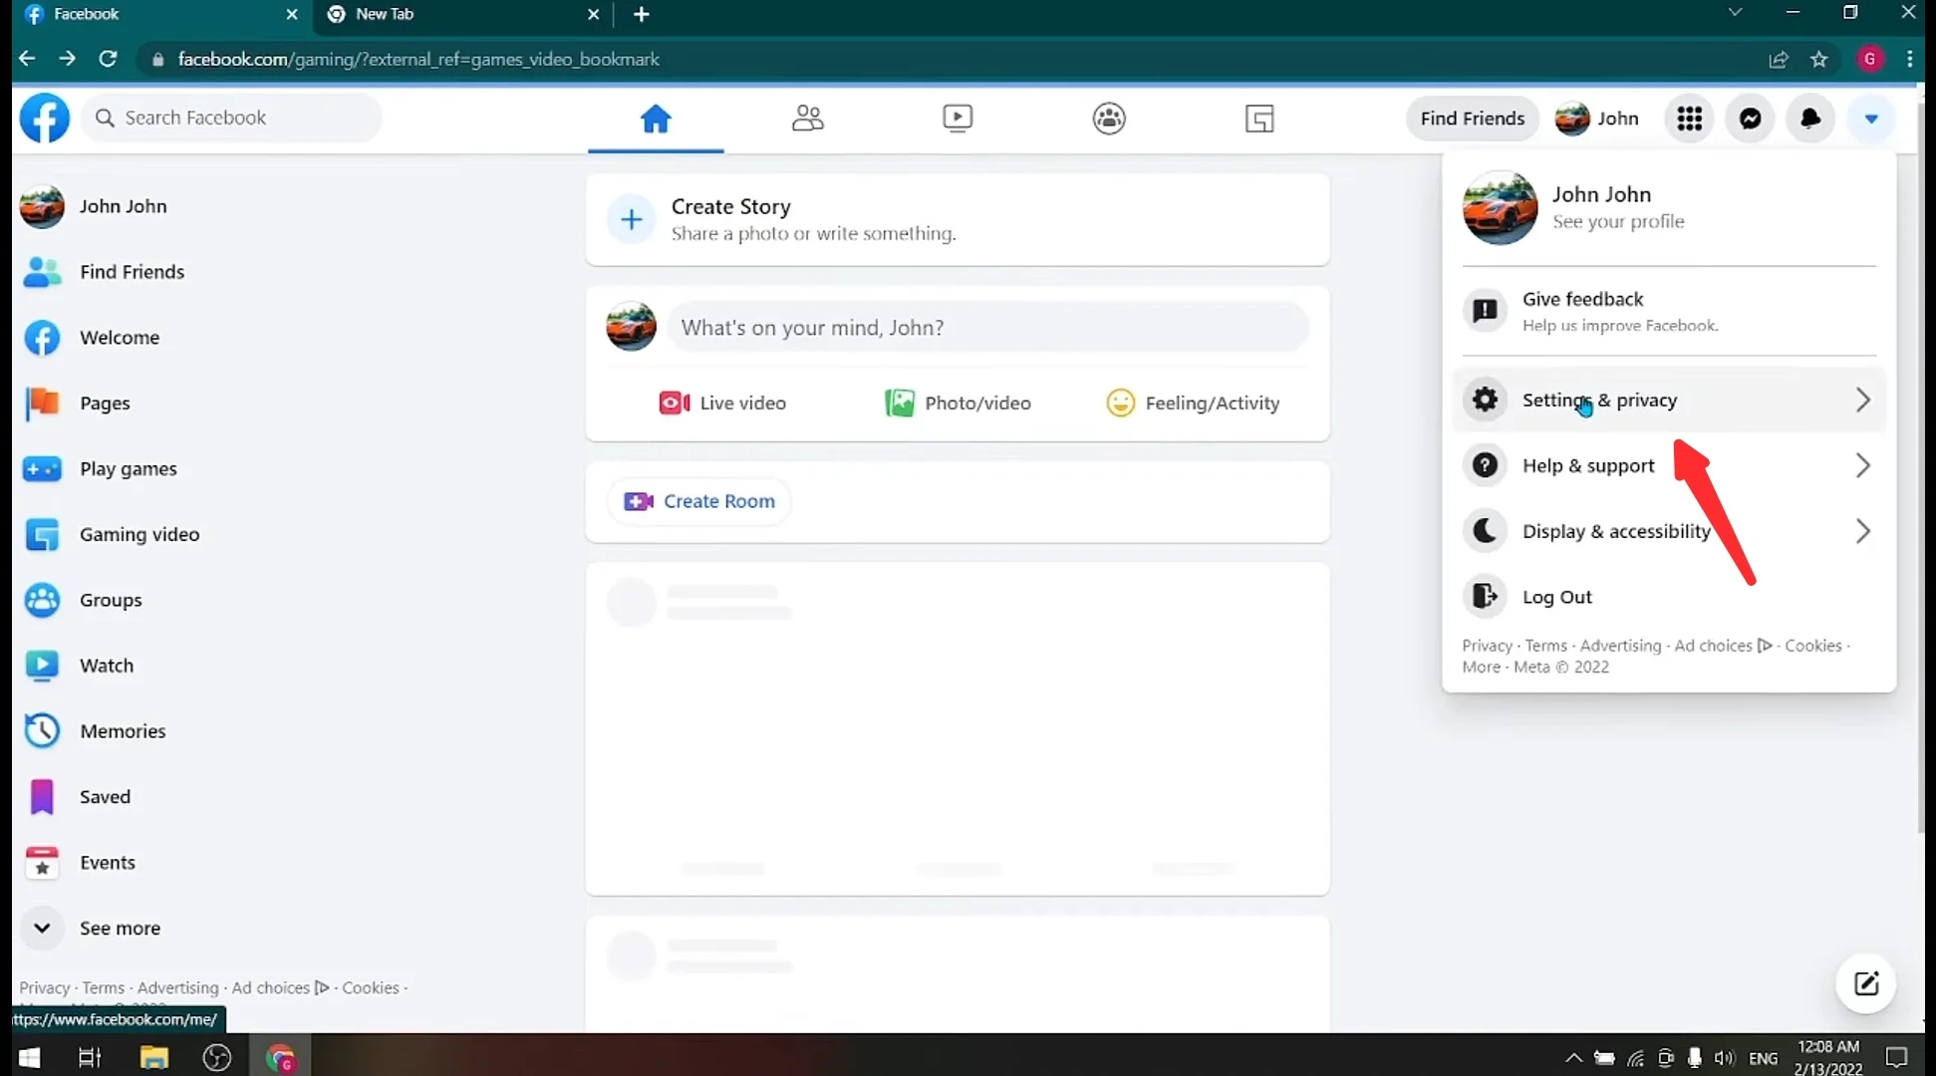This screenshot has width=1936, height=1076.
Task: Reload the page with browser refresh
Action: click(108, 59)
